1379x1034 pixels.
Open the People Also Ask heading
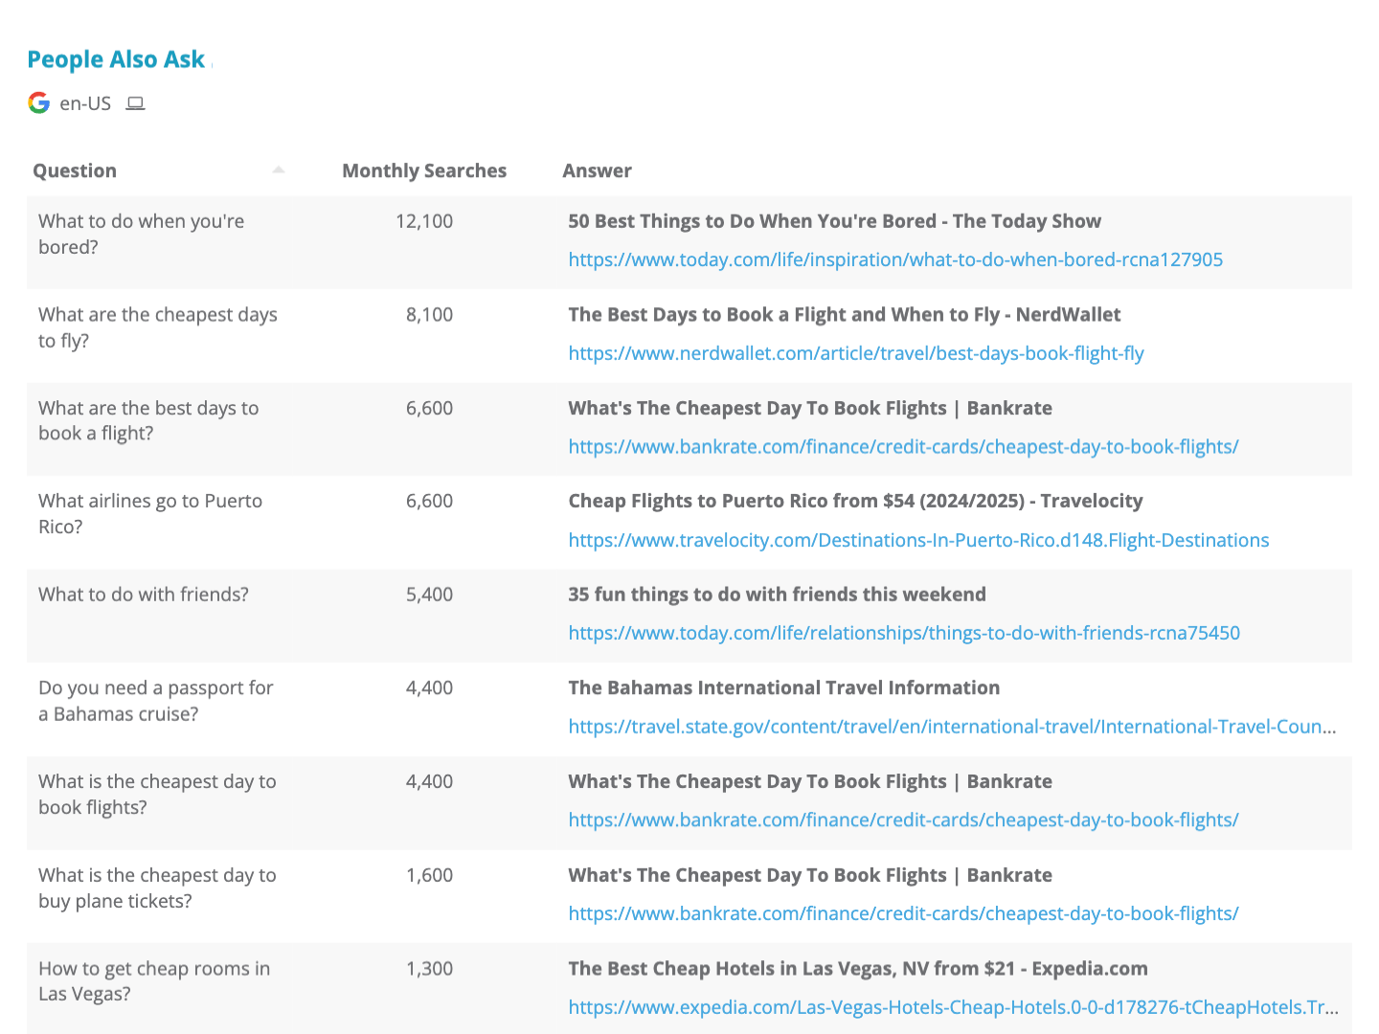(116, 59)
